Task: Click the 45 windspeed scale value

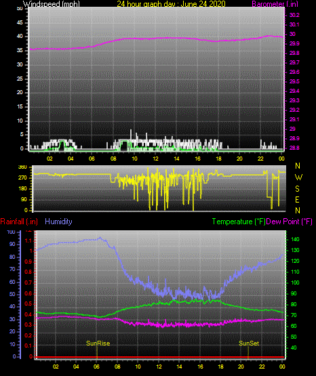Action: (x=20, y=22)
